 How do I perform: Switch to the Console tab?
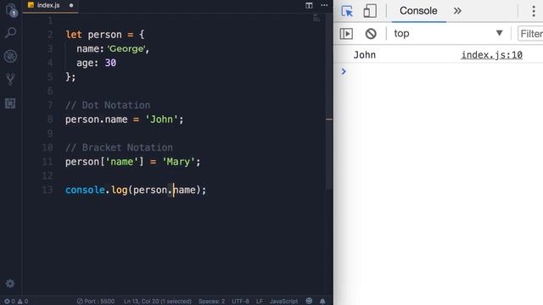pyautogui.click(x=418, y=11)
